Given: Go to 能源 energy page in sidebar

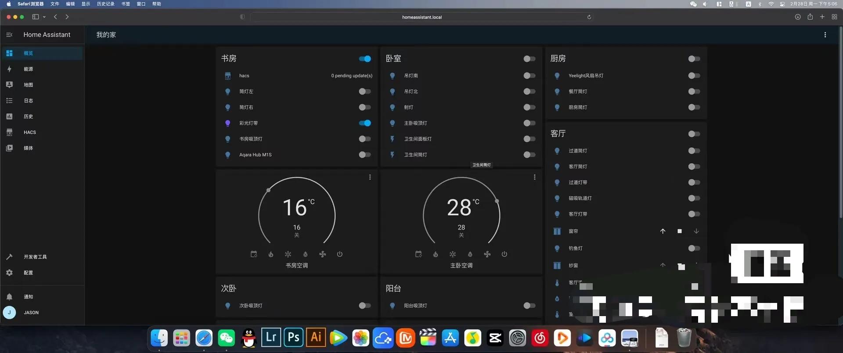Looking at the screenshot, I should tap(28, 69).
